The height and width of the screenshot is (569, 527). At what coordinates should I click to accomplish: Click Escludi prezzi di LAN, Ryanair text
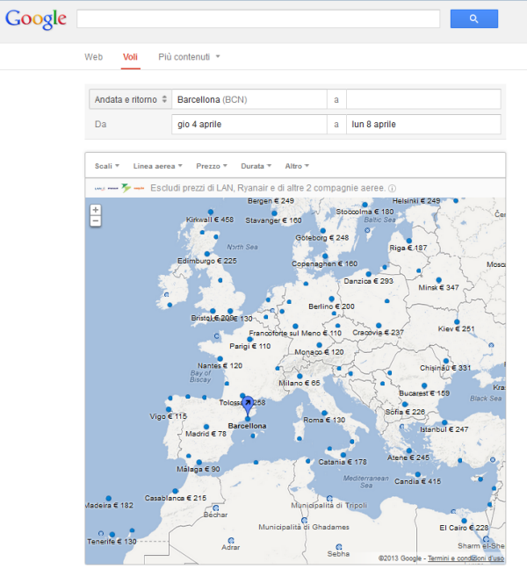coord(268,188)
